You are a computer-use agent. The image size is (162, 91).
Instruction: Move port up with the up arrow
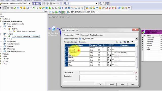coord(132,42)
